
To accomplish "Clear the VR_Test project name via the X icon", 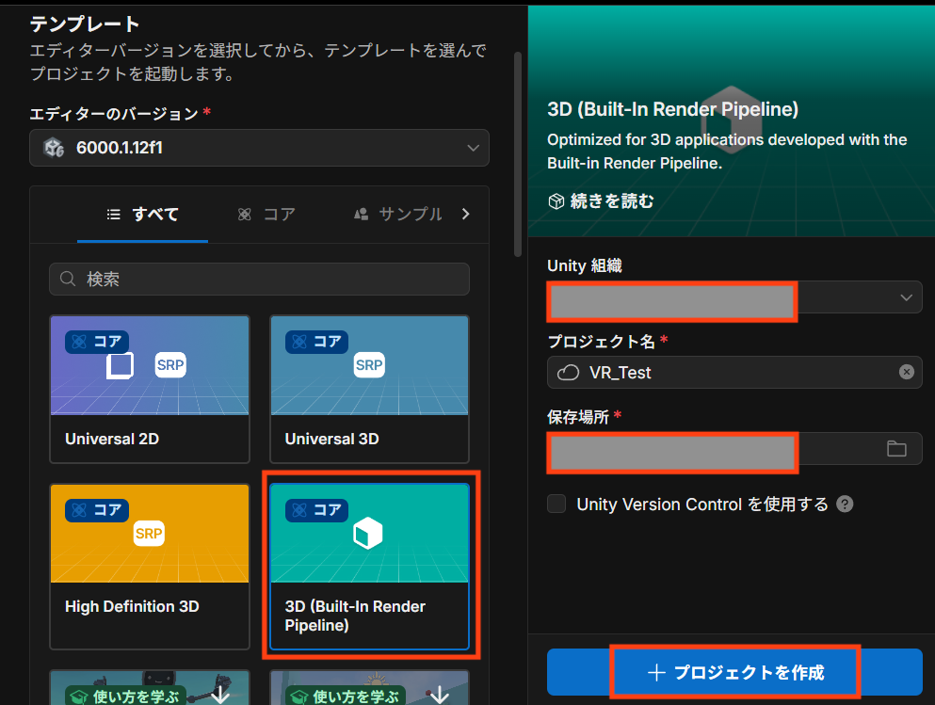I will (907, 372).
